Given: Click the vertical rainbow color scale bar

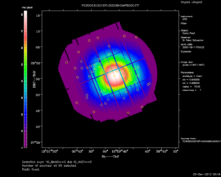Looking at the screenshot, I should (25, 79).
